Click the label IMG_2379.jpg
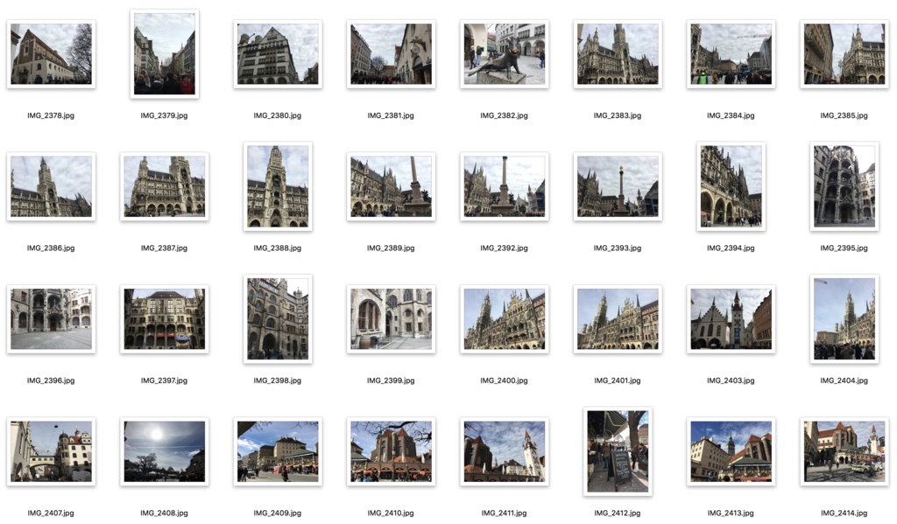The height and width of the screenshot is (524, 897). pos(164,115)
